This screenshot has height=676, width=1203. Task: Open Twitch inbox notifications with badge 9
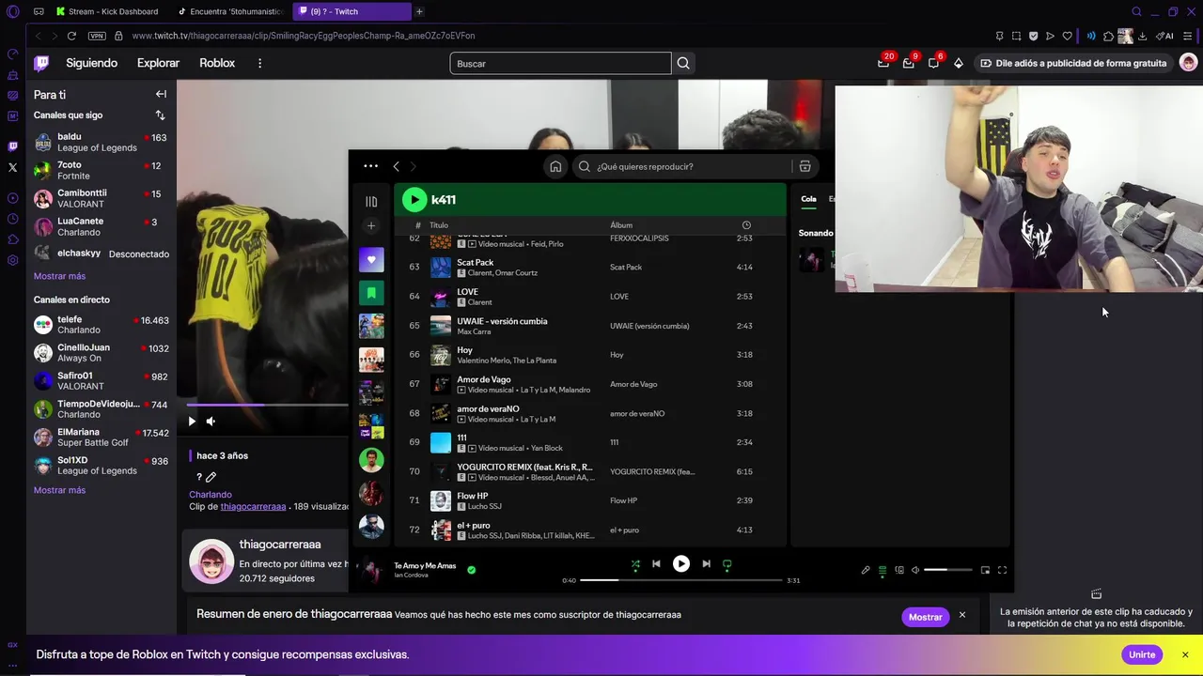(x=908, y=63)
